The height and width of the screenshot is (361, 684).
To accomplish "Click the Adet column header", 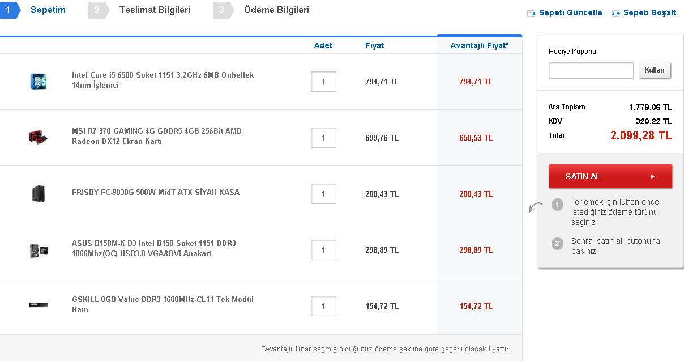I will point(323,45).
